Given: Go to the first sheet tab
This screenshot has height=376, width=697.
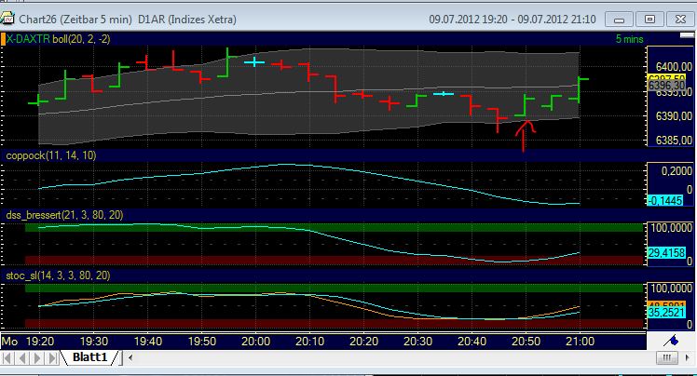Looking at the screenshot, I should click(x=7, y=357).
